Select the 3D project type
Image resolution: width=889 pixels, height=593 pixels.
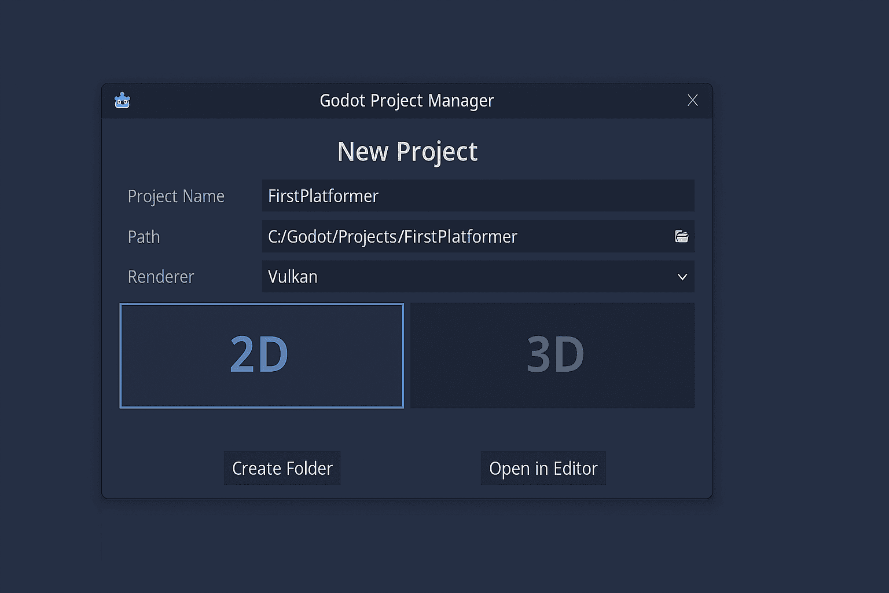click(552, 356)
